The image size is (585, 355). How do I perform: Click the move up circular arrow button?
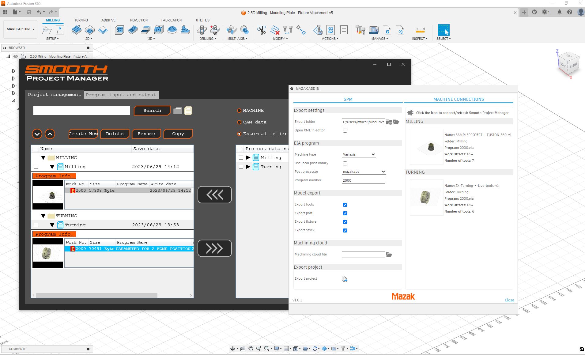(50, 134)
